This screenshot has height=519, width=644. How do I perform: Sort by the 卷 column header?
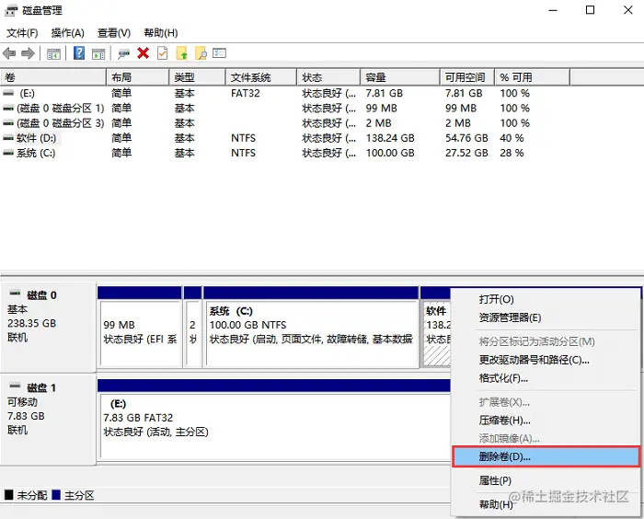(x=53, y=77)
